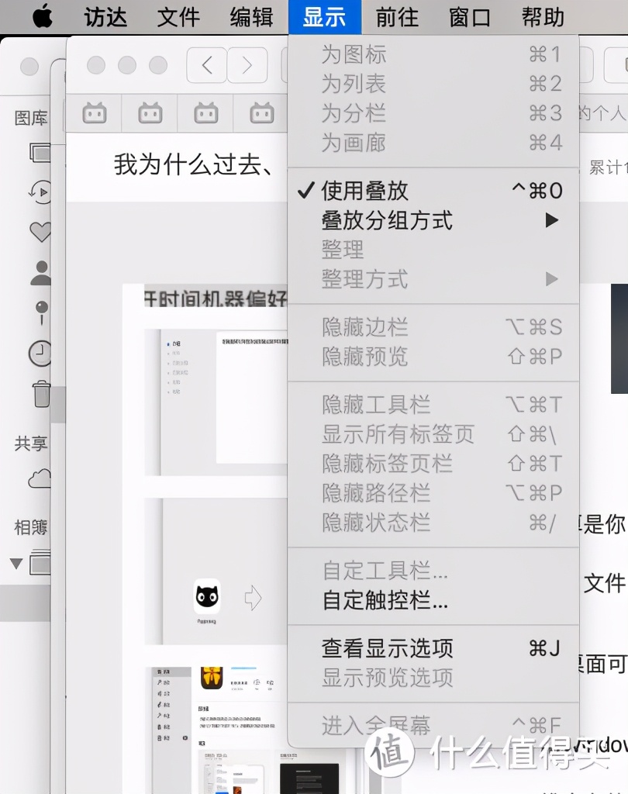This screenshot has width=628, height=794.
Task: Select the clock Recents icon in the sidebar
Action: coord(40,352)
